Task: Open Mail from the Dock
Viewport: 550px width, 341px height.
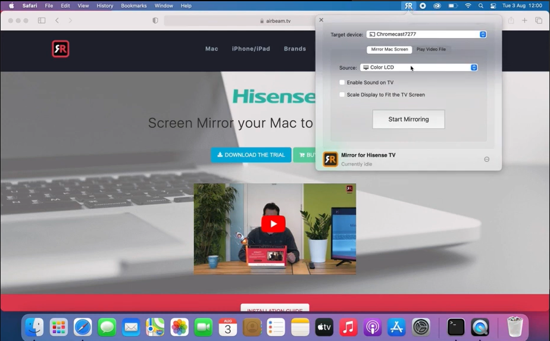Action: [131, 327]
